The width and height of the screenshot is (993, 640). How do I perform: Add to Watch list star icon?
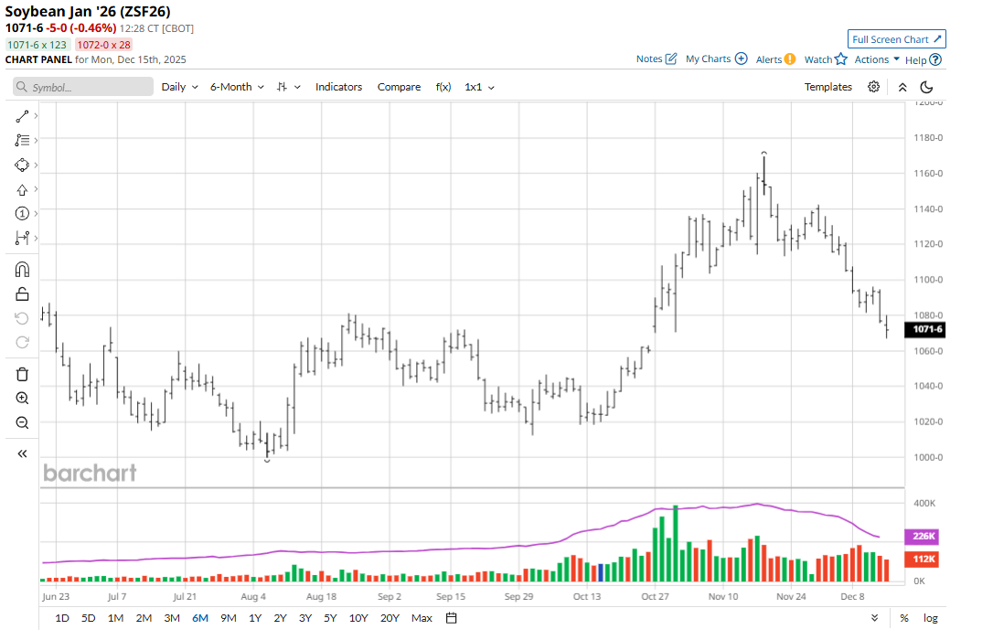(x=841, y=59)
